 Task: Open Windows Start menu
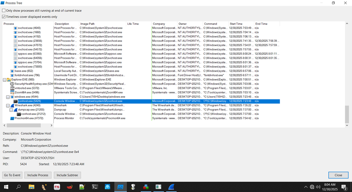tap(6, 187)
